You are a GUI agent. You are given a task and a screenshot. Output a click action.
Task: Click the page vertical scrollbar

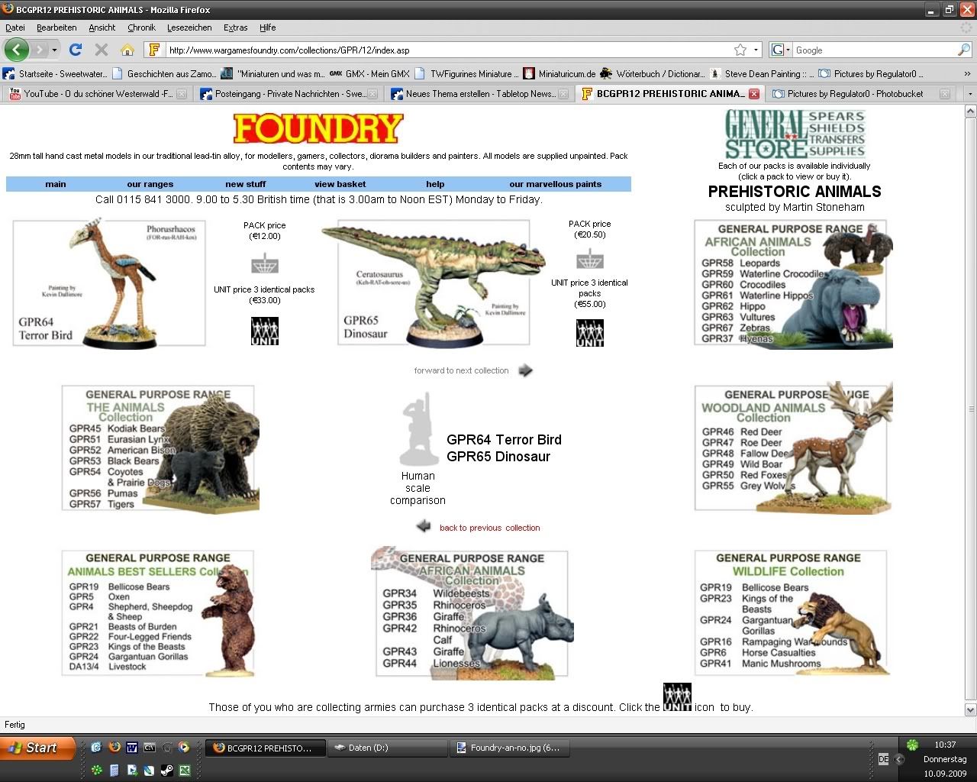(970, 410)
